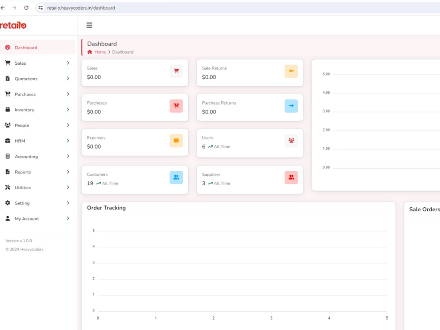Click the Suppliers red people icon
The height and width of the screenshot is (330, 440).
point(291,177)
